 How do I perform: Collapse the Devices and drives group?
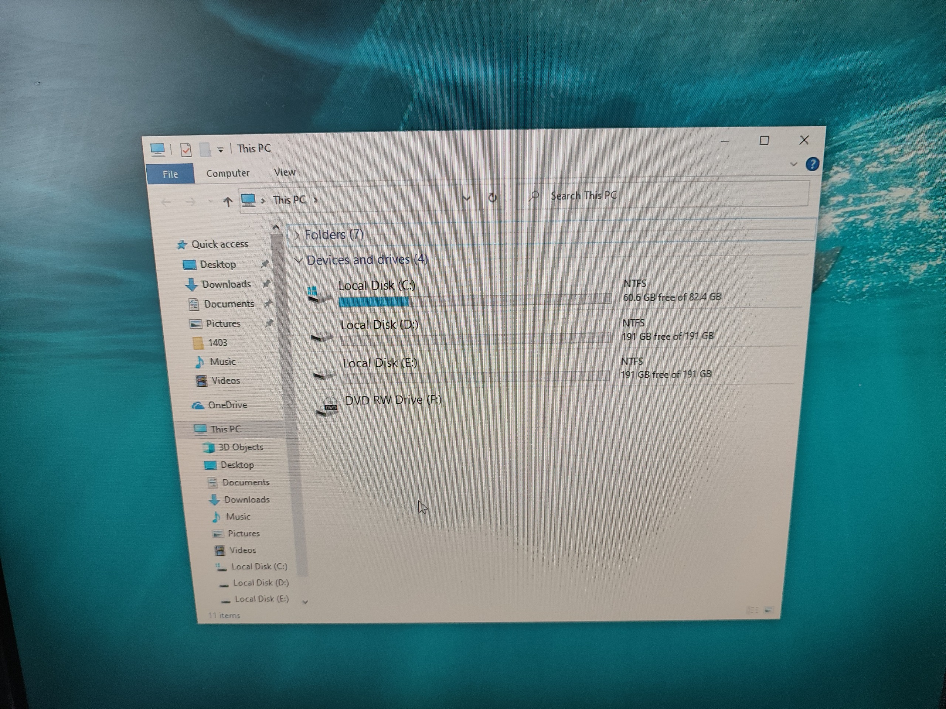pyautogui.click(x=299, y=260)
